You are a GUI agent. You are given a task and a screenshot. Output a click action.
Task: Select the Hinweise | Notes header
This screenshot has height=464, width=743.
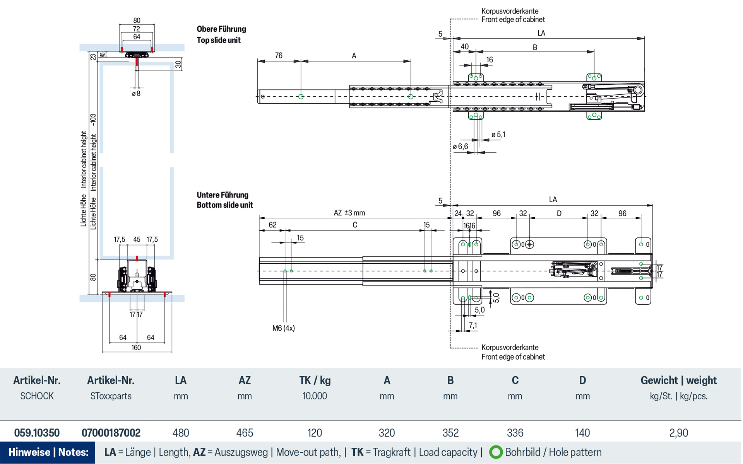[x=49, y=452]
